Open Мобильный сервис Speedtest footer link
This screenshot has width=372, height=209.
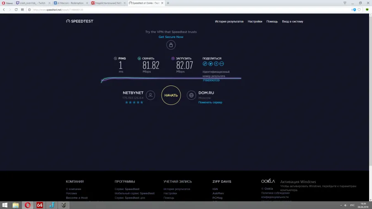(x=134, y=193)
